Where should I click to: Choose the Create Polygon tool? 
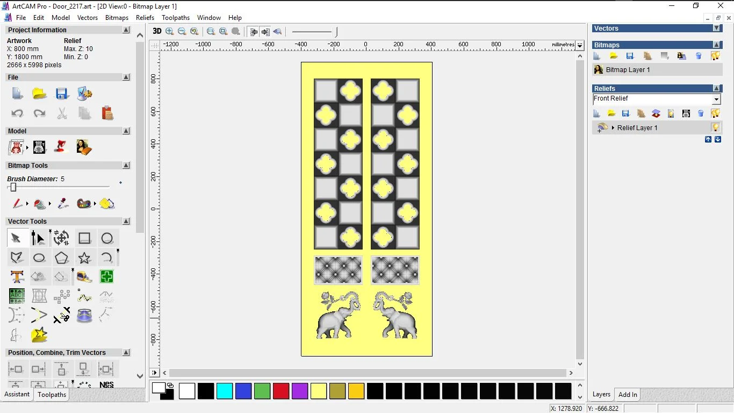coord(62,258)
